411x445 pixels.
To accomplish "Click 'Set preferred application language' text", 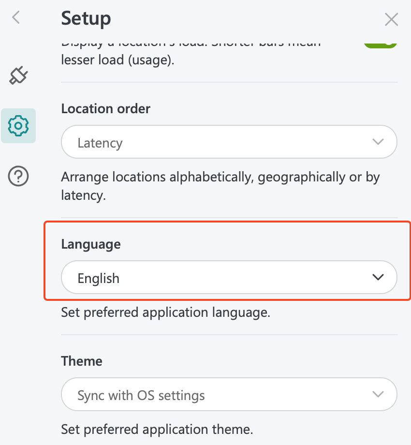I will (165, 312).
